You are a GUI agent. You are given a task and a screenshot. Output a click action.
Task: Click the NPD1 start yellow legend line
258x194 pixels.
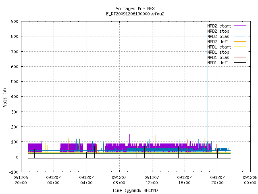[240, 47]
